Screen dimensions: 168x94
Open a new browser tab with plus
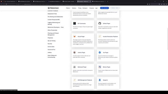108,2
